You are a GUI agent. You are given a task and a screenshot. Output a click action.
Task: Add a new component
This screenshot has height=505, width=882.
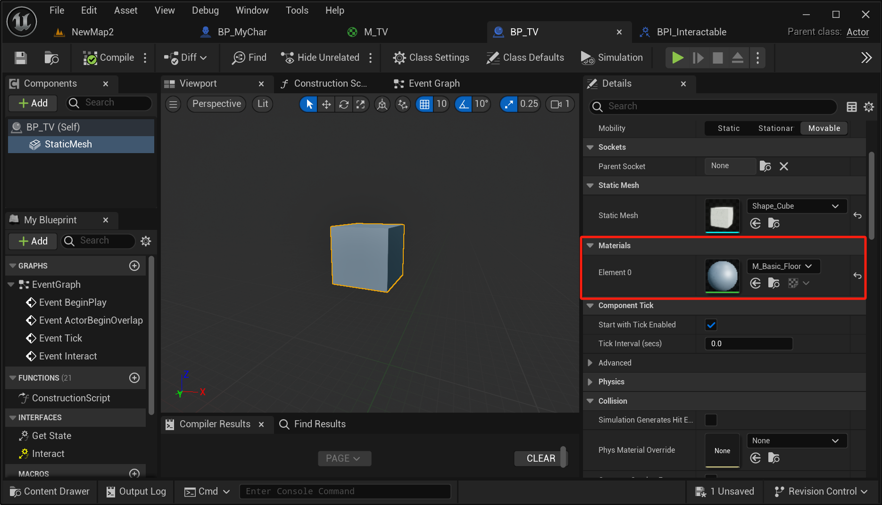(33, 103)
